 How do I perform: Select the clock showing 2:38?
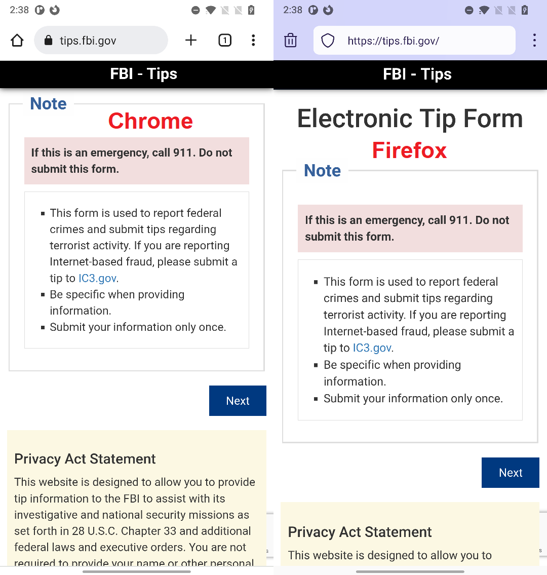[19, 9]
